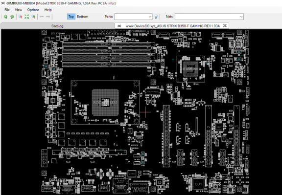This screenshot has height=195, width=282.
Task: Click the back navigation arrow
Action: tap(42, 17)
